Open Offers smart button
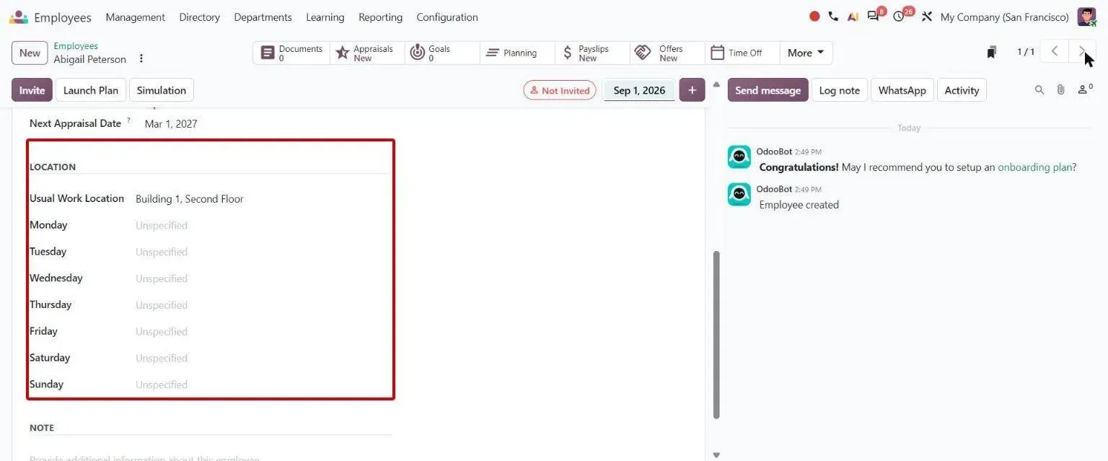The height and width of the screenshot is (461, 1108). point(667,53)
